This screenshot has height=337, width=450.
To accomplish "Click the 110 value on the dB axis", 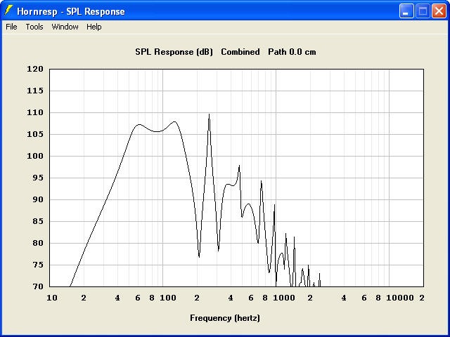I will [35, 112].
